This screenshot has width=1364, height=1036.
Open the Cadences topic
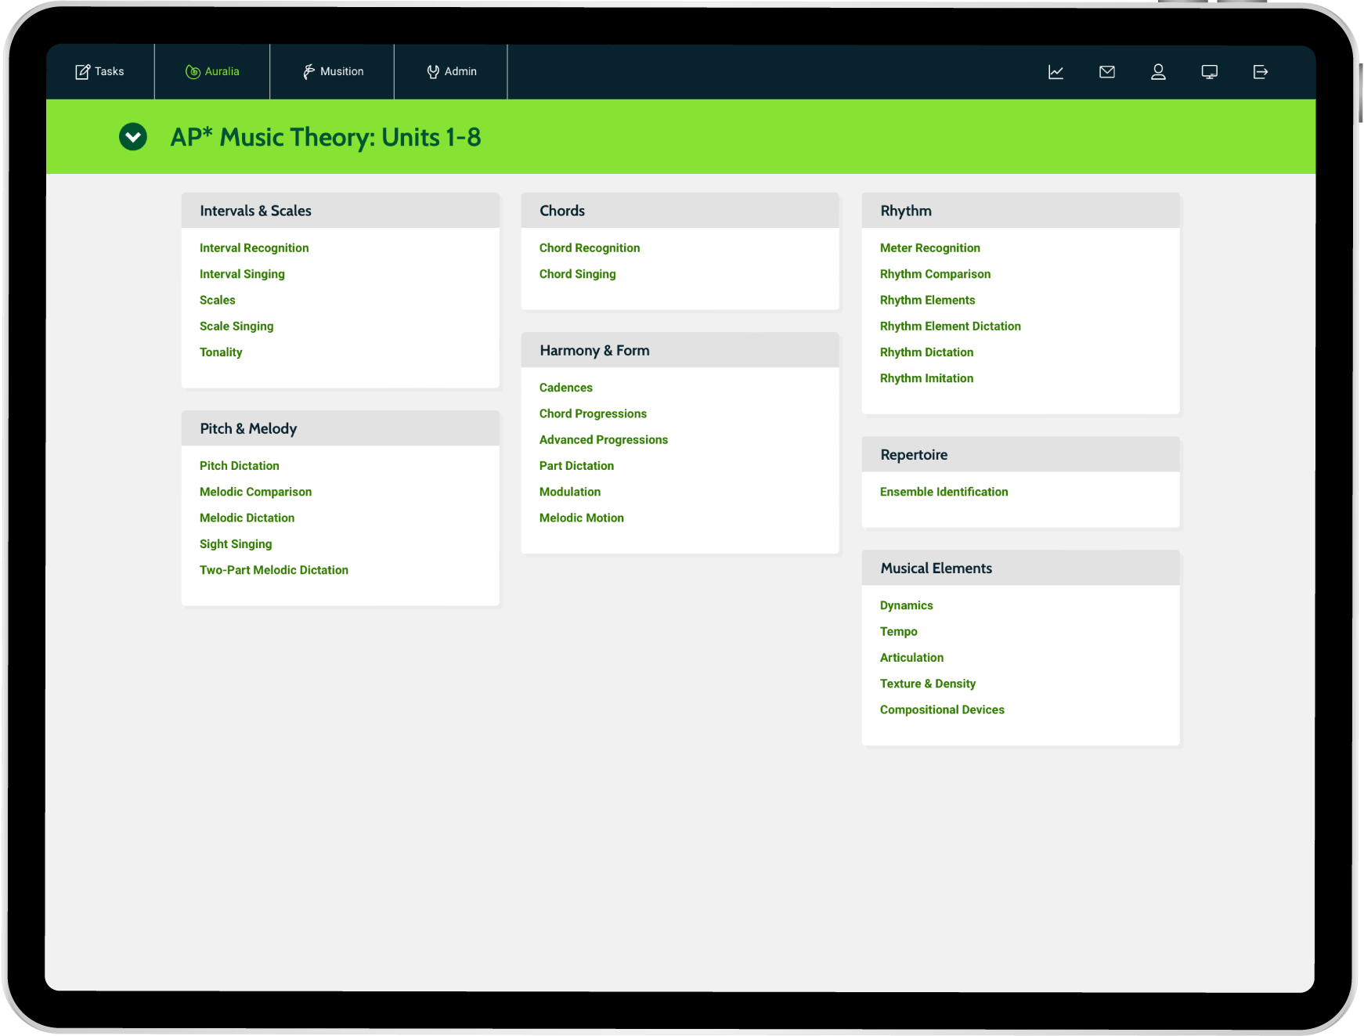(565, 388)
